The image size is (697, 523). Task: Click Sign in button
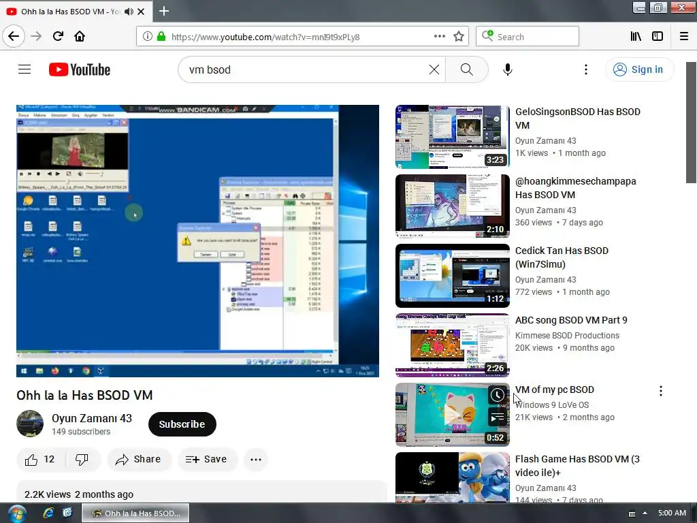[639, 69]
